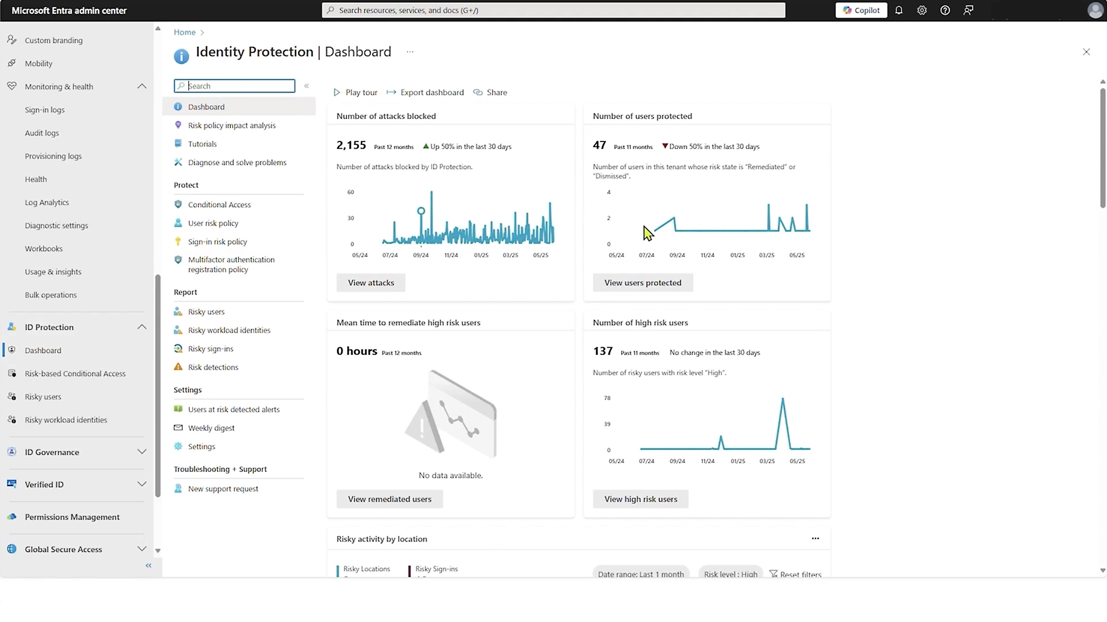Click the View high risk users button
This screenshot has width=1107, height=622.
tap(640, 499)
